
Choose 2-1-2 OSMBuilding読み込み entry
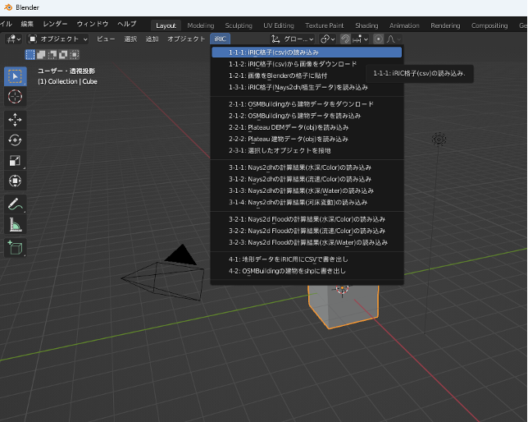point(307,116)
